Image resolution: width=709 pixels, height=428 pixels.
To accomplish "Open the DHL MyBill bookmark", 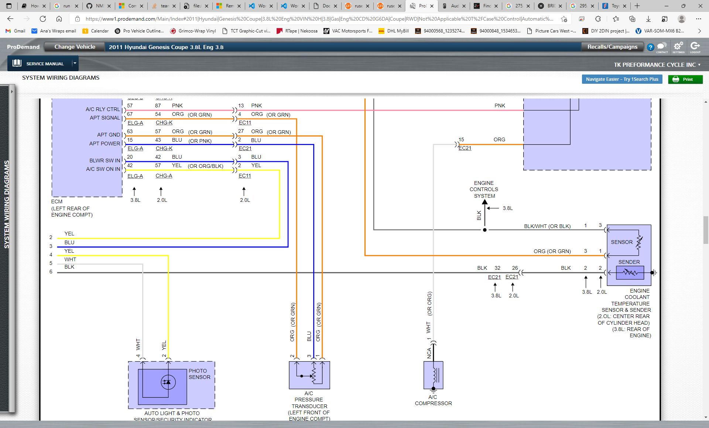I will (x=394, y=31).
